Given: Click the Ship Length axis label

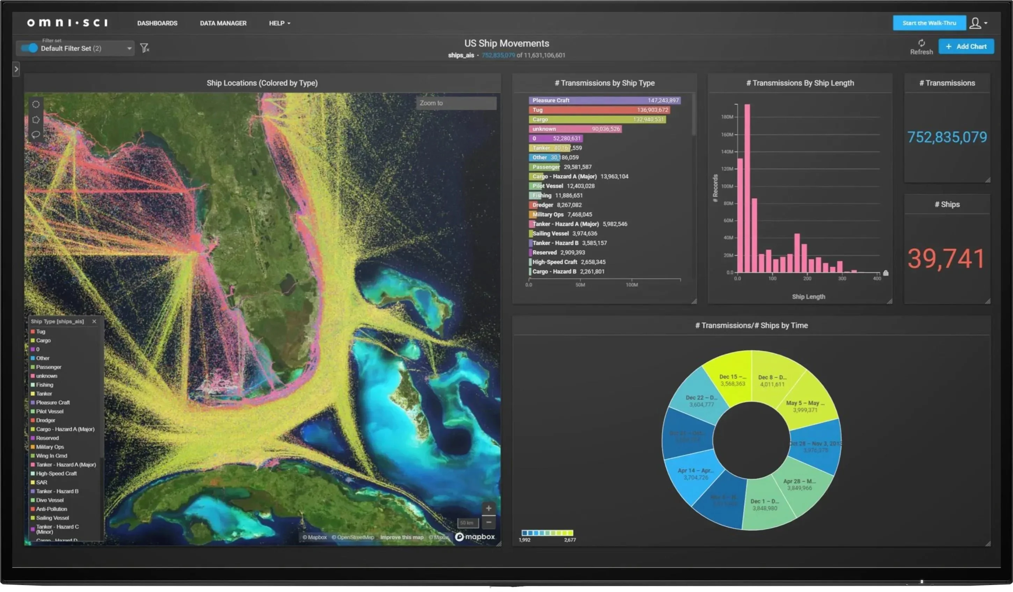Looking at the screenshot, I should point(808,297).
